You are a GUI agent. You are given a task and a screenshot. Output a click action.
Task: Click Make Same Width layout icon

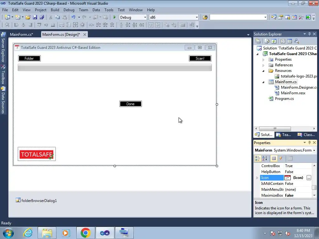(x=62, y=25)
